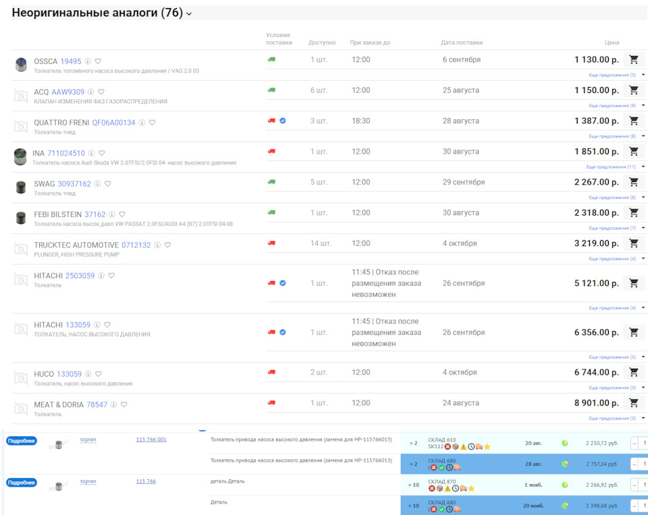Viewport: 648px width, 515px height.
Task: Add HITACHI 133059 to cart
Action: pyautogui.click(x=634, y=332)
